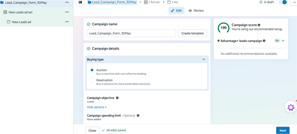
Task: Click the green check beside Campaign details
Action: click(88, 49)
